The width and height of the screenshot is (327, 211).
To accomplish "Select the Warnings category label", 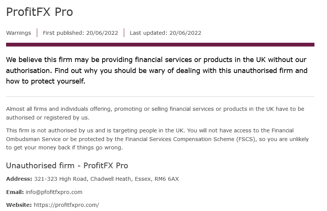I will (19, 33).
